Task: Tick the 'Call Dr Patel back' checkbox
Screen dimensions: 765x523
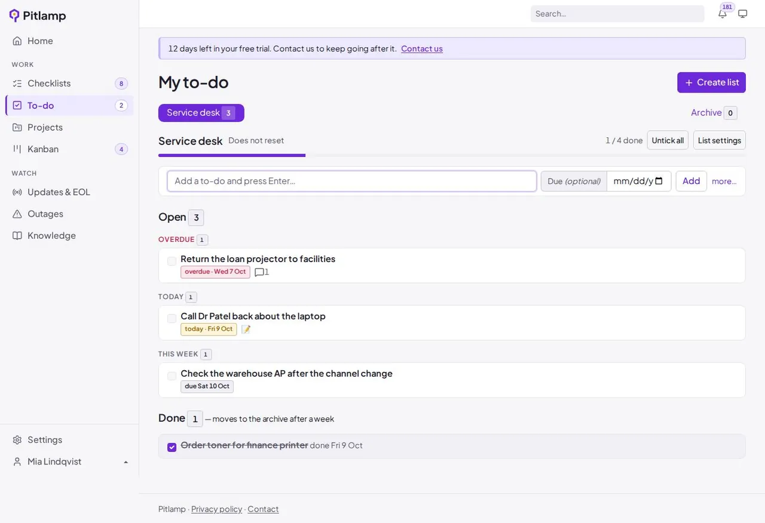Action: (172, 319)
